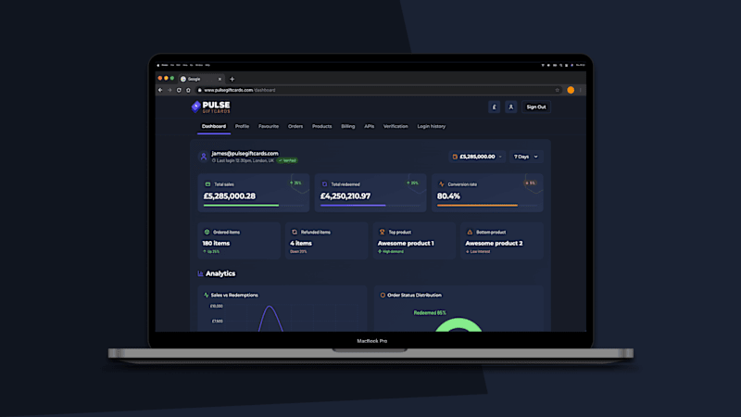Click the Refunded items icon

295,233
